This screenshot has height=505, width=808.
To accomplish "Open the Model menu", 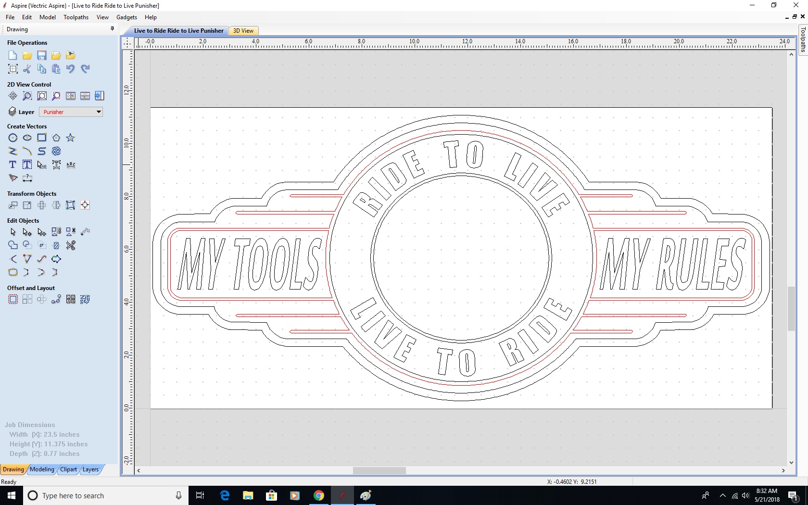I will pos(48,17).
